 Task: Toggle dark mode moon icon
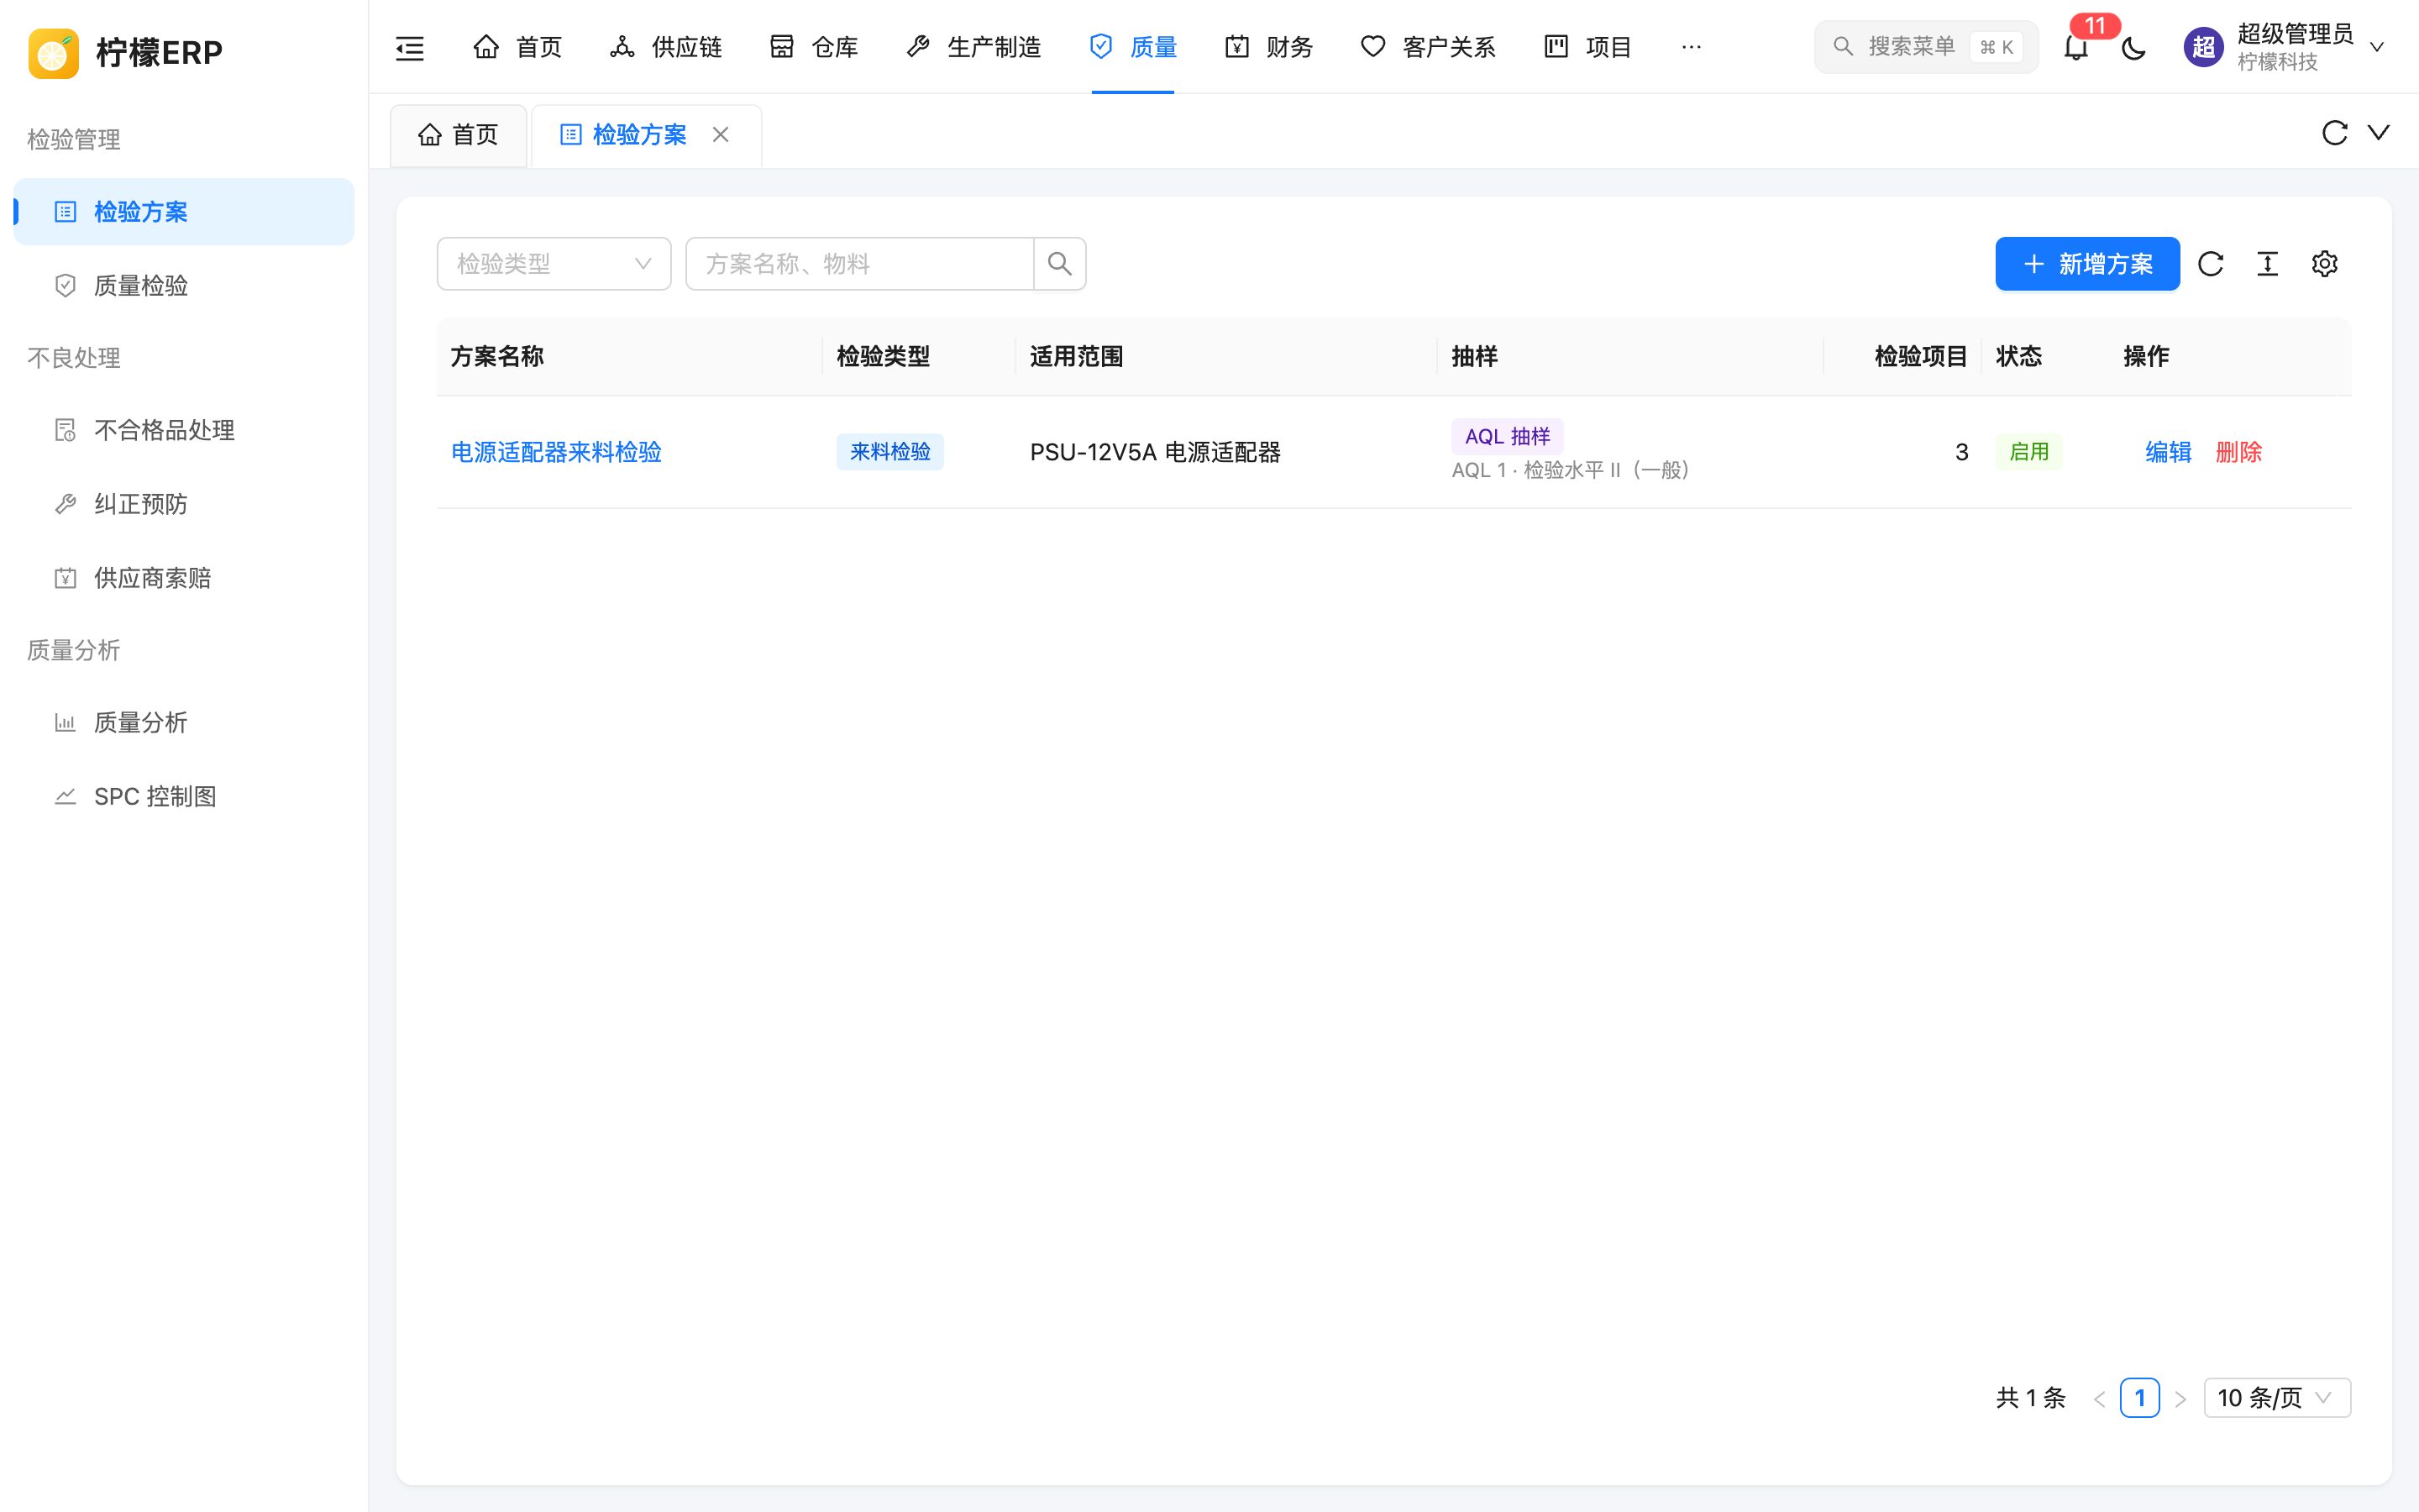point(2133,47)
